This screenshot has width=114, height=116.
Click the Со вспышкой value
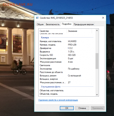74,76
